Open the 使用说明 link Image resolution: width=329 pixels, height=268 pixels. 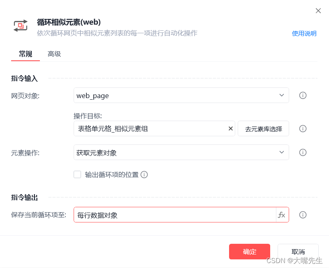click(304, 33)
